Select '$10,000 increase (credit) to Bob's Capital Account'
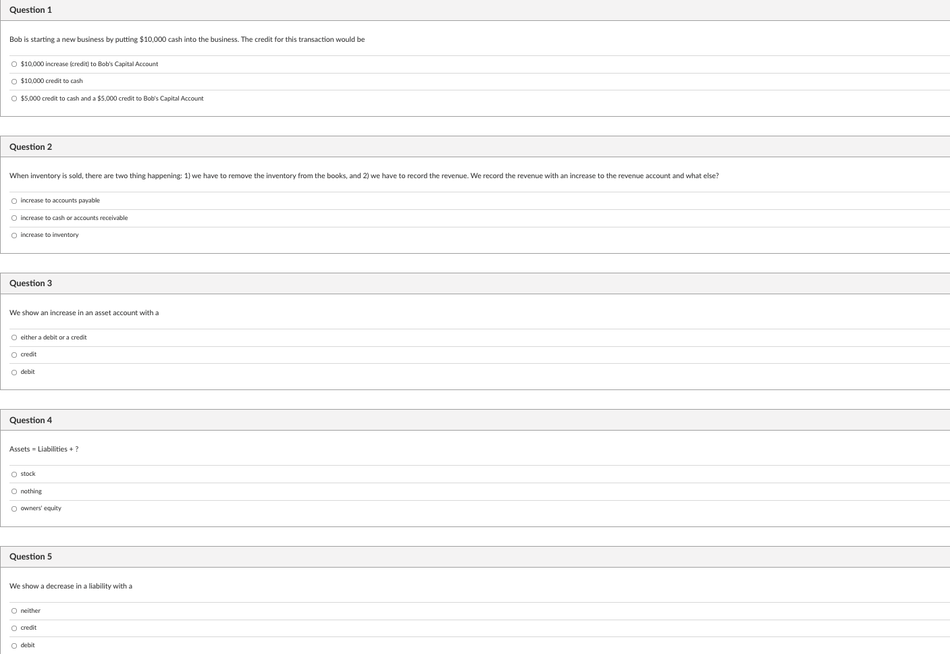Screen dimensions: 950x654 tap(14, 64)
